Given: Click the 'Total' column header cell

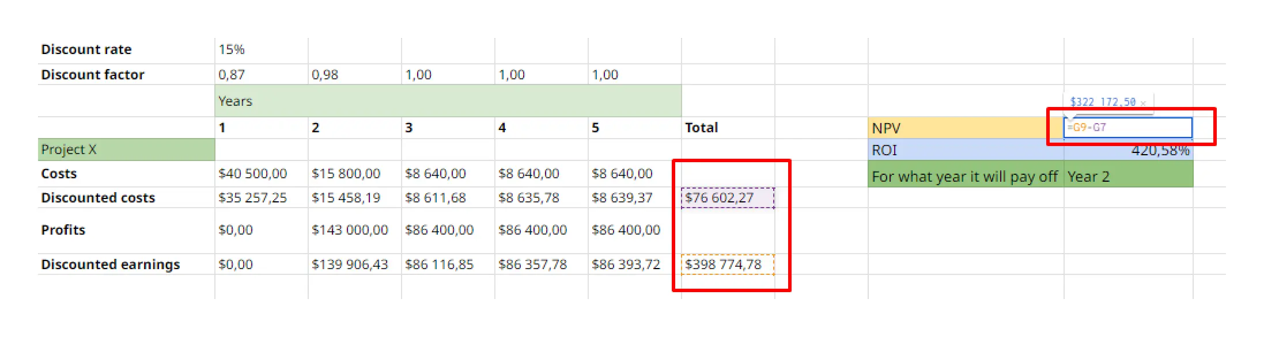Looking at the screenshot, I should [x=728, y=128].
